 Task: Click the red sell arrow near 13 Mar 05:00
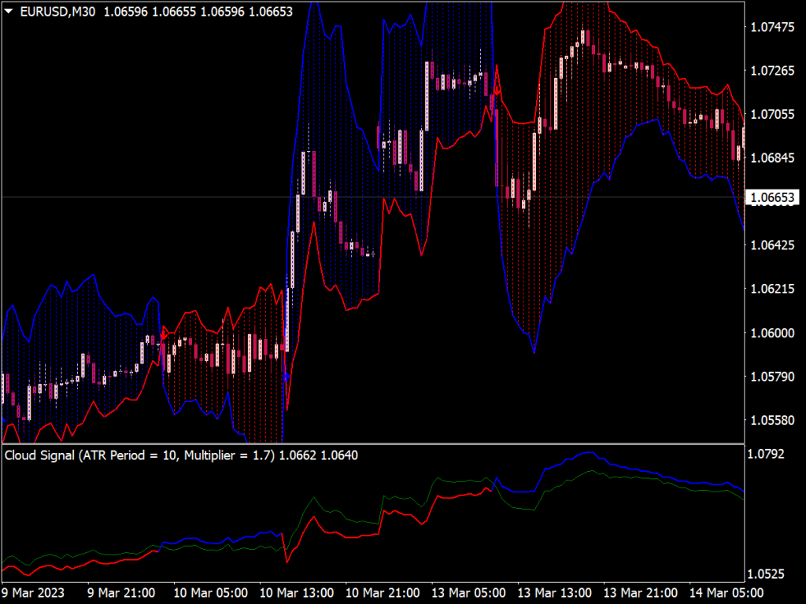[497, 91]
